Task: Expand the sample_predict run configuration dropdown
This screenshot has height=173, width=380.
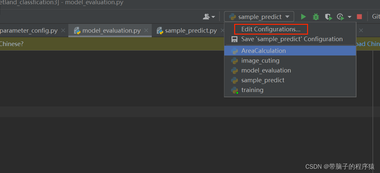Action: click(259, 17)
